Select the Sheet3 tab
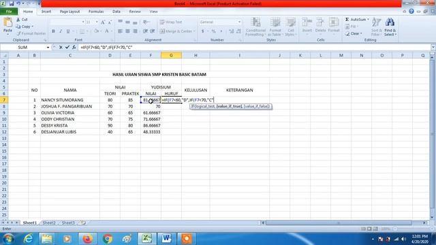This screenshot has height=245, width=436. (68, 223)
